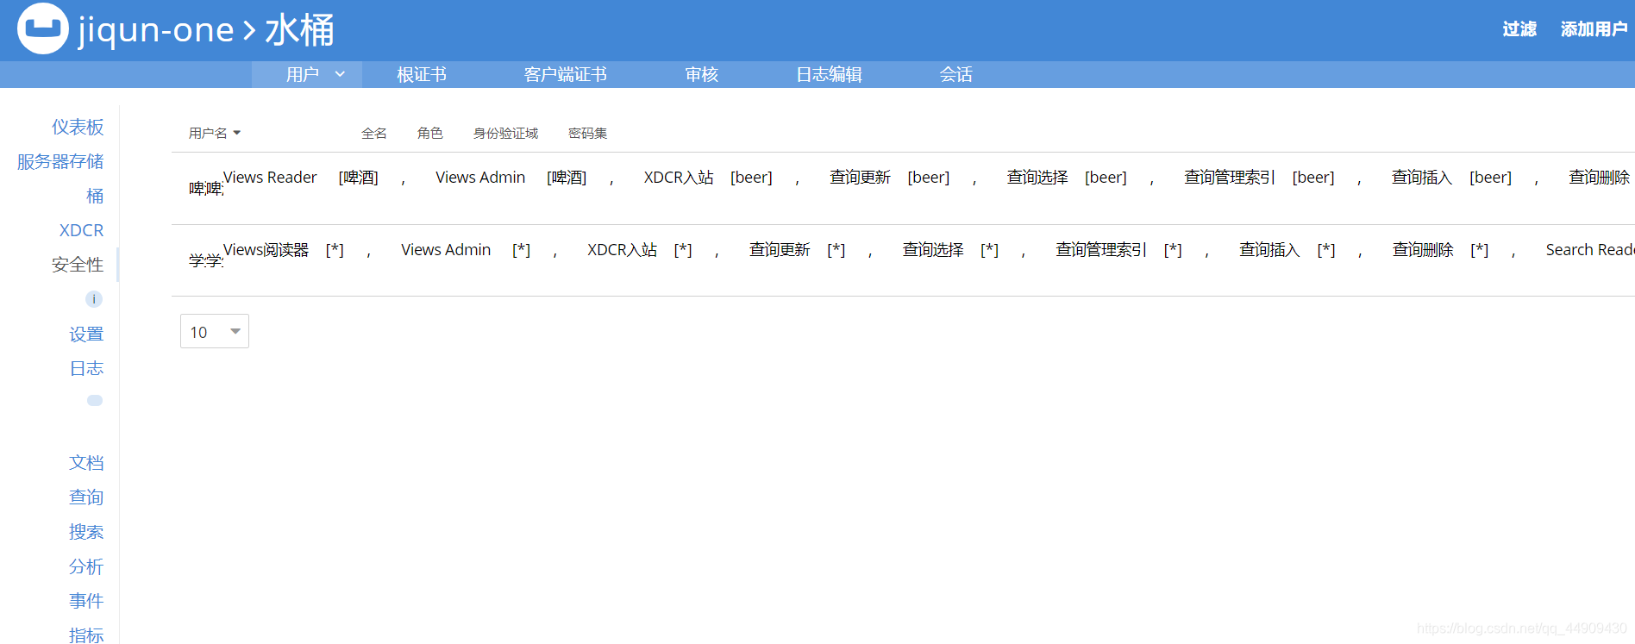The height and width of the screenshot is (644, 1635).
Task: Open 仪表板 in the sidebar
Action: tap(78, 127)
